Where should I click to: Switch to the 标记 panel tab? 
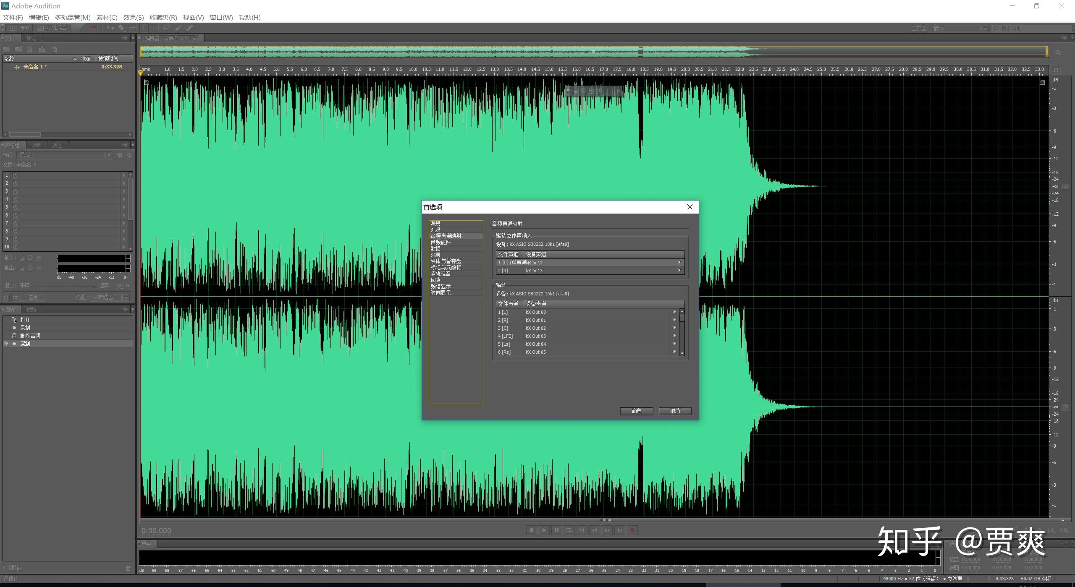tap(31, 38)
